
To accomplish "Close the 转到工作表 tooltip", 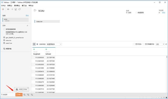I will coord(28,88).
